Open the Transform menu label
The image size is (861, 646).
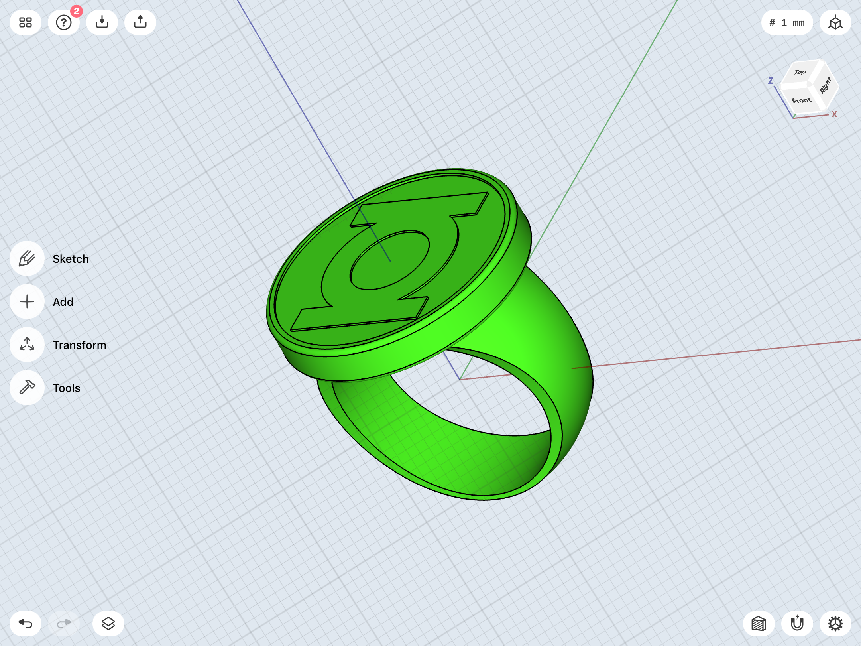[x=80, y=345]
